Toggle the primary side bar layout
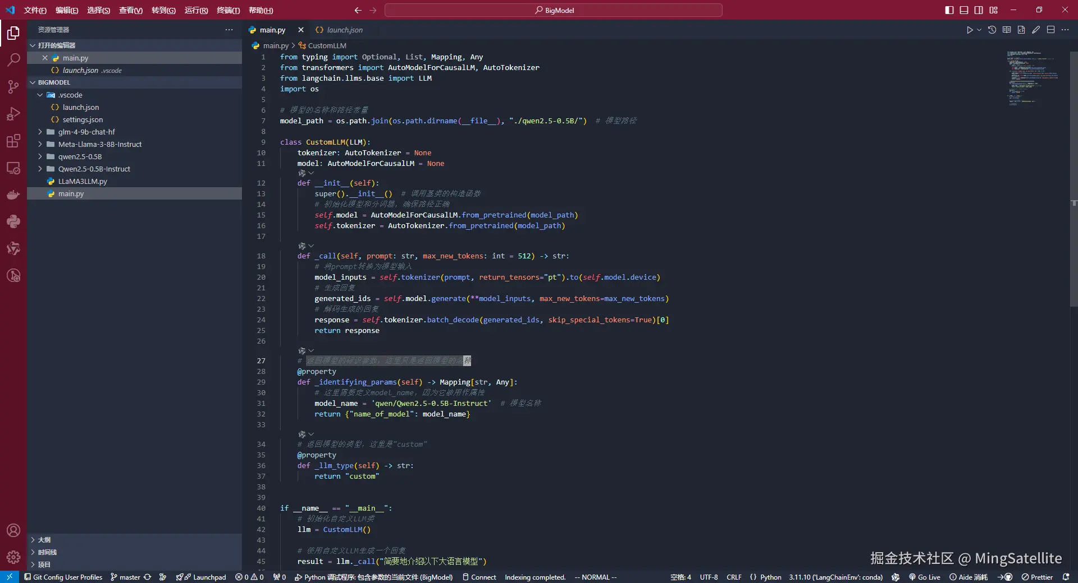Viewport: 1078px width, 583px height. coord(949,10)
